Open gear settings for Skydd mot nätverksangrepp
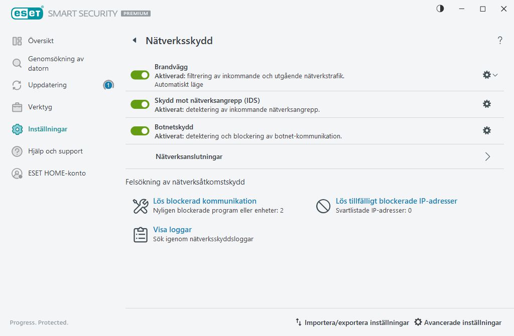The height and width of the screenshot is (336, 514). point(486,104)
